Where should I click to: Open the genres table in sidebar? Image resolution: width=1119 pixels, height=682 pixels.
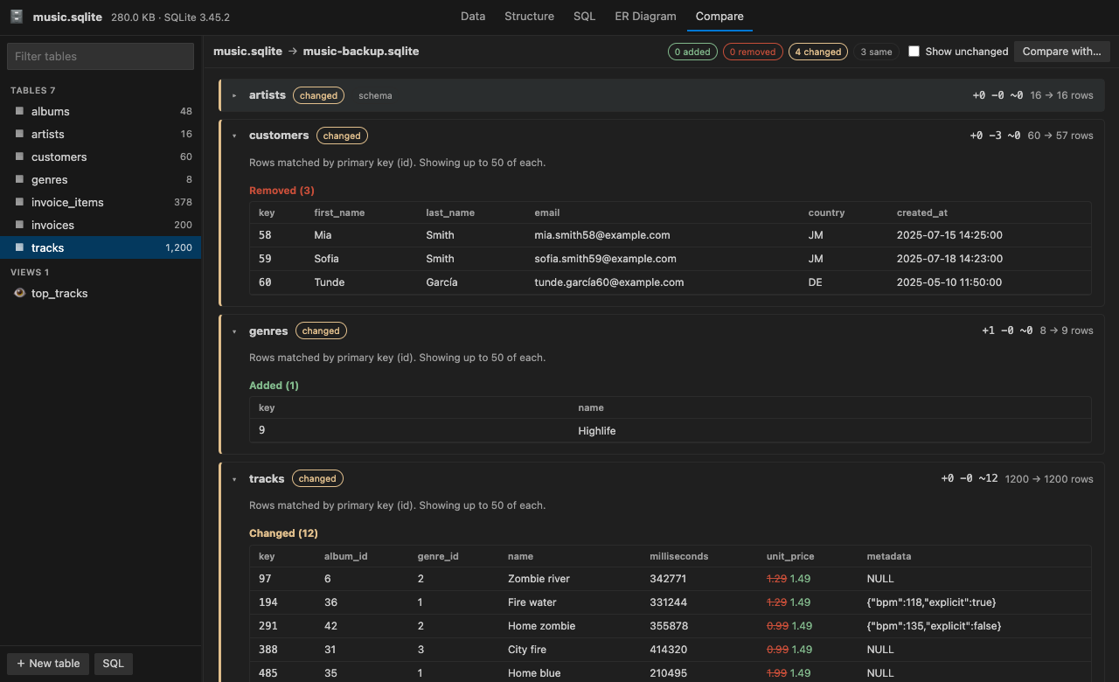coord(101,179)
